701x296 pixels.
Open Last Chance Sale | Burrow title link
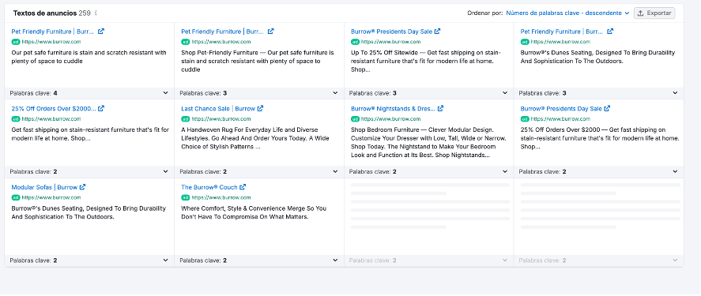218,108
